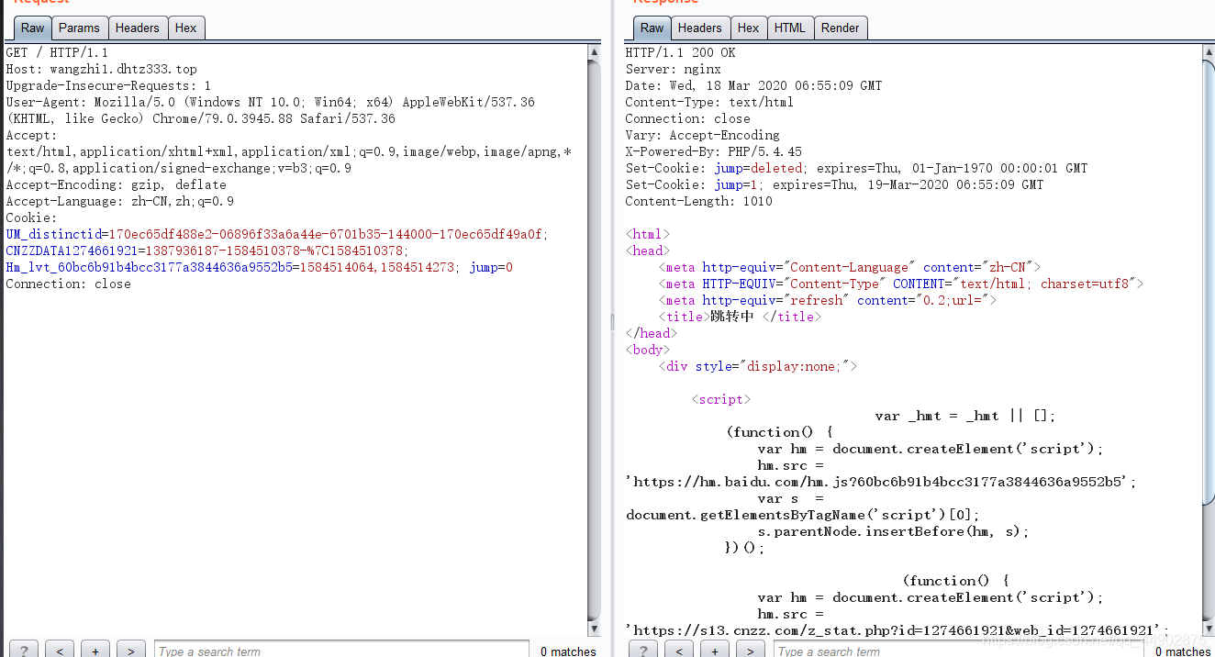
Task: Open the Request Hex tab
Action: click(x=186, y=28)
